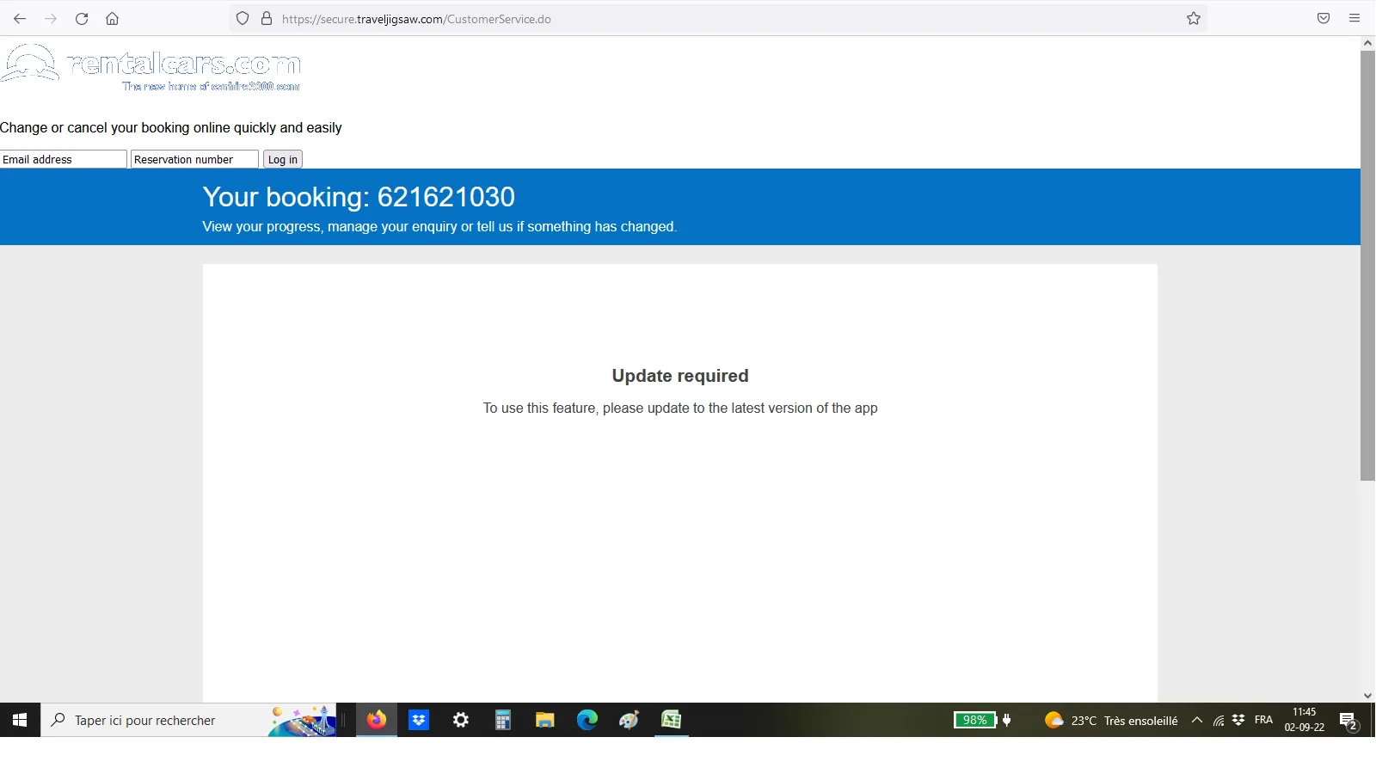This screenshot has width=1376, height=774.
Task: Click the URL address bar
Action: (x=688, y=19)
